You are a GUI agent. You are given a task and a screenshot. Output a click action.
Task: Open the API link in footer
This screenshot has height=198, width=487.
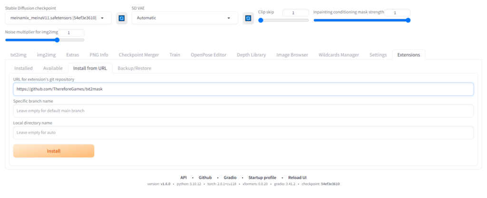(184, 177)
